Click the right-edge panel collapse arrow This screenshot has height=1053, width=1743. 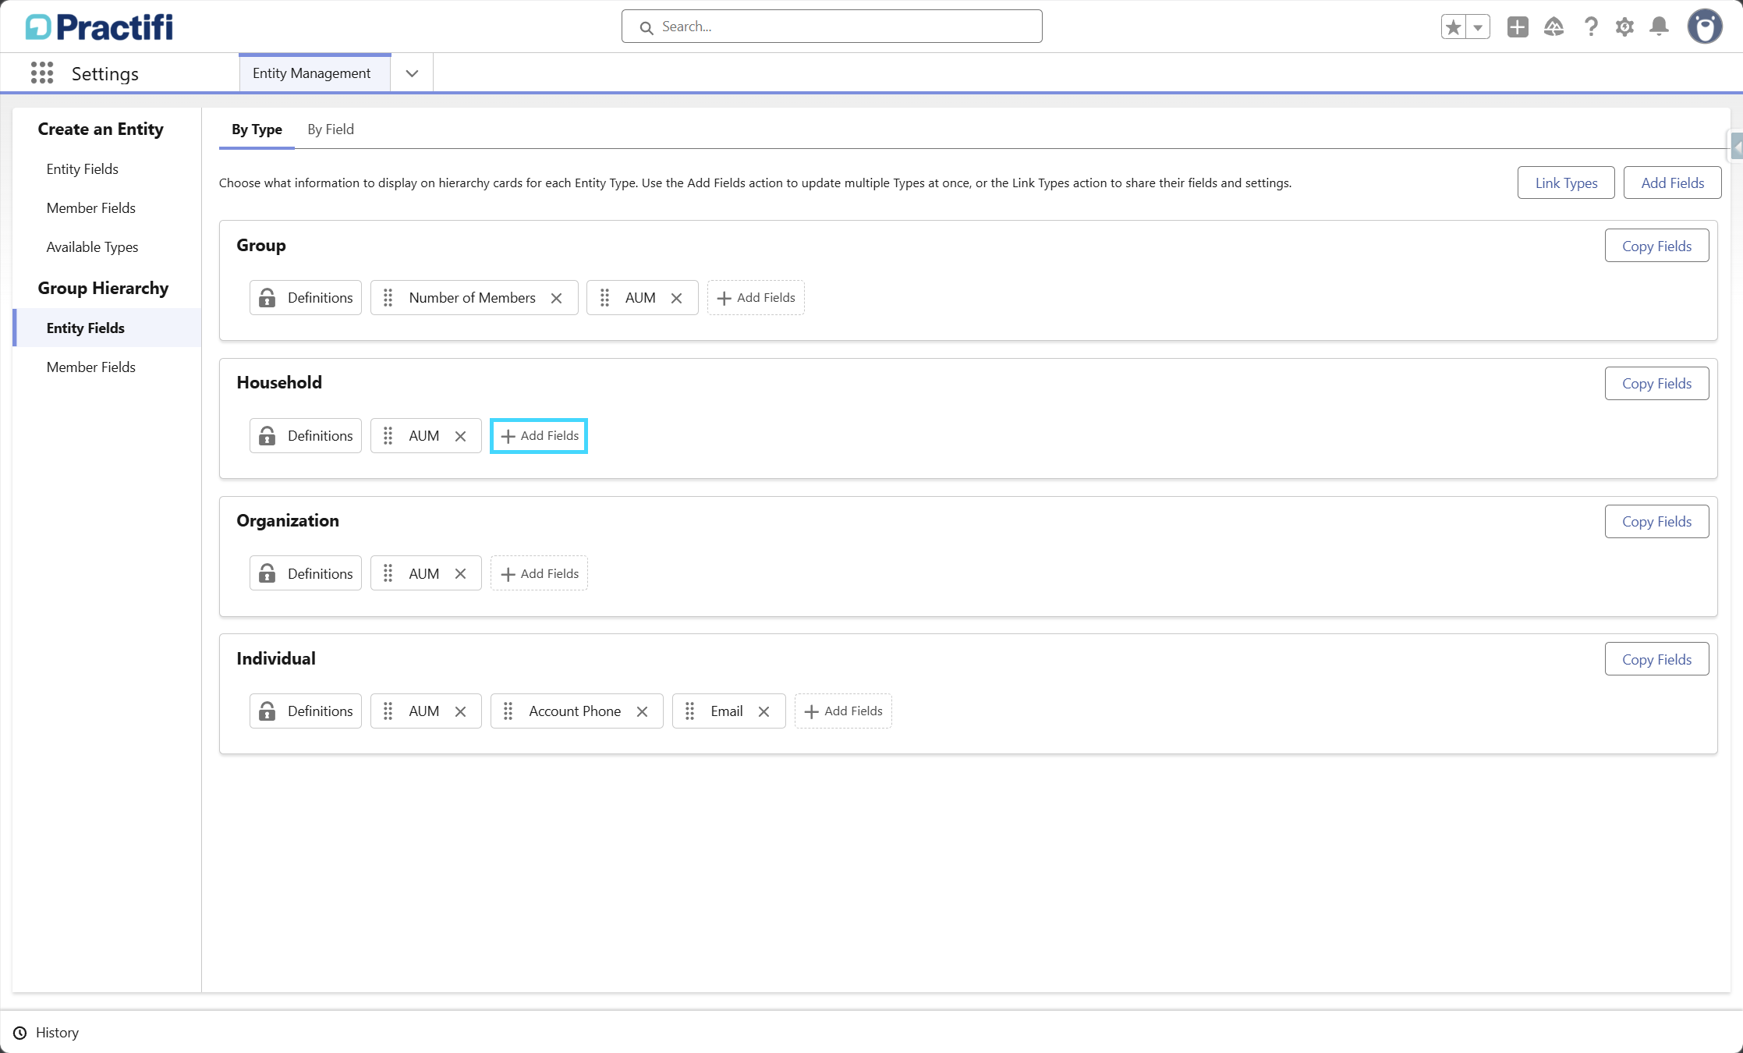[1736, 146]
